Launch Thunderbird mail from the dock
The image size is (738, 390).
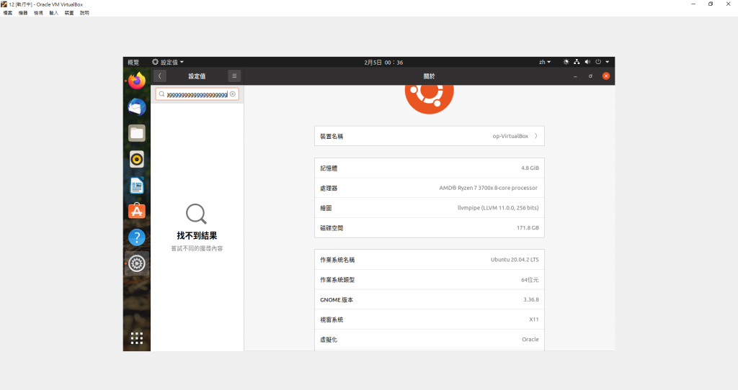click(x=136, y=107)
